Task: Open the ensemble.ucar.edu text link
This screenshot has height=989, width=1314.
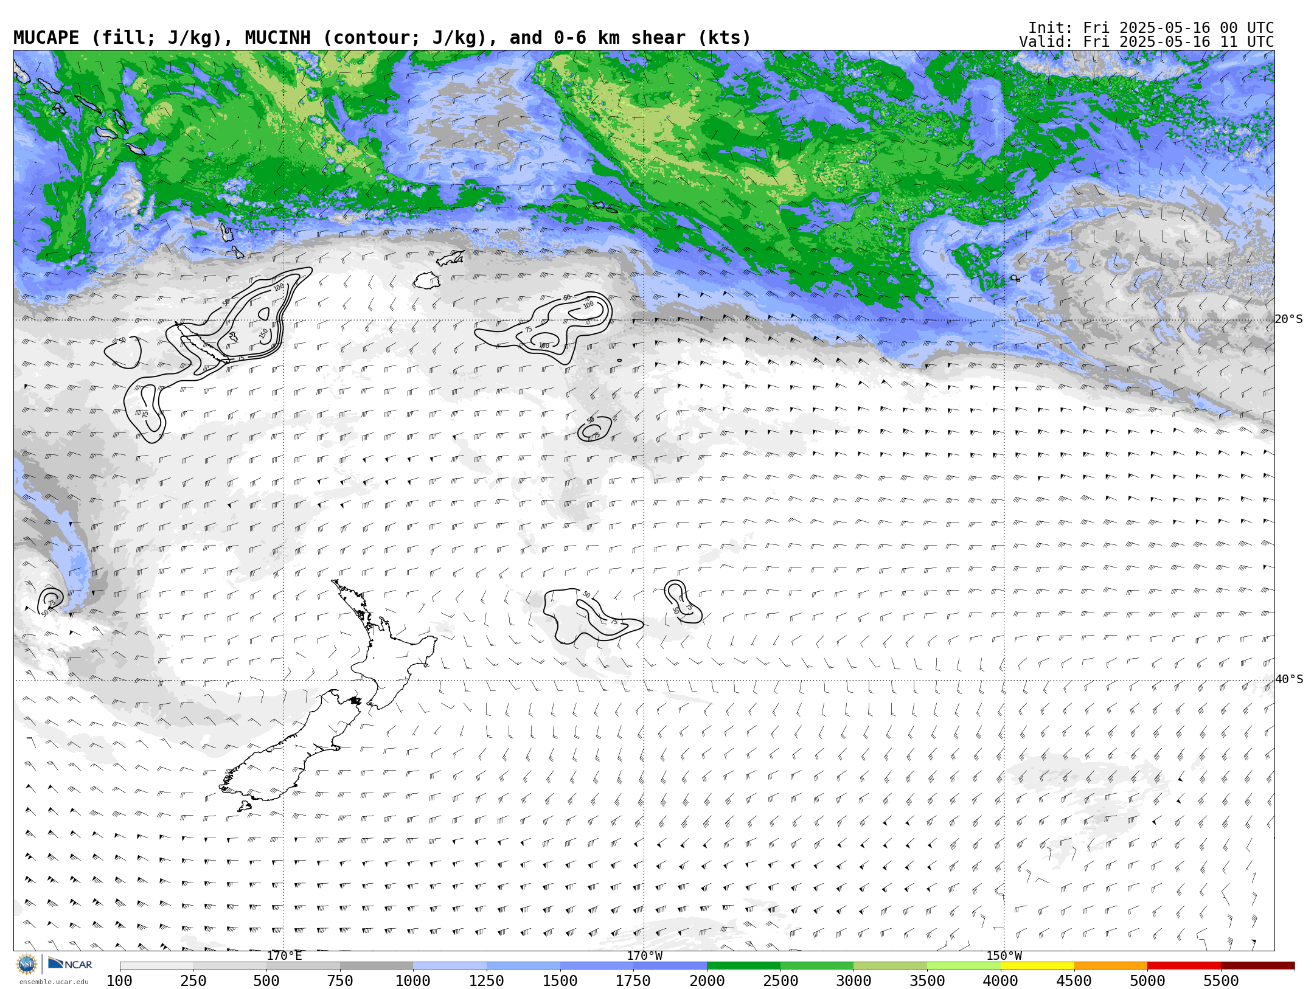Action: [54, 982]
